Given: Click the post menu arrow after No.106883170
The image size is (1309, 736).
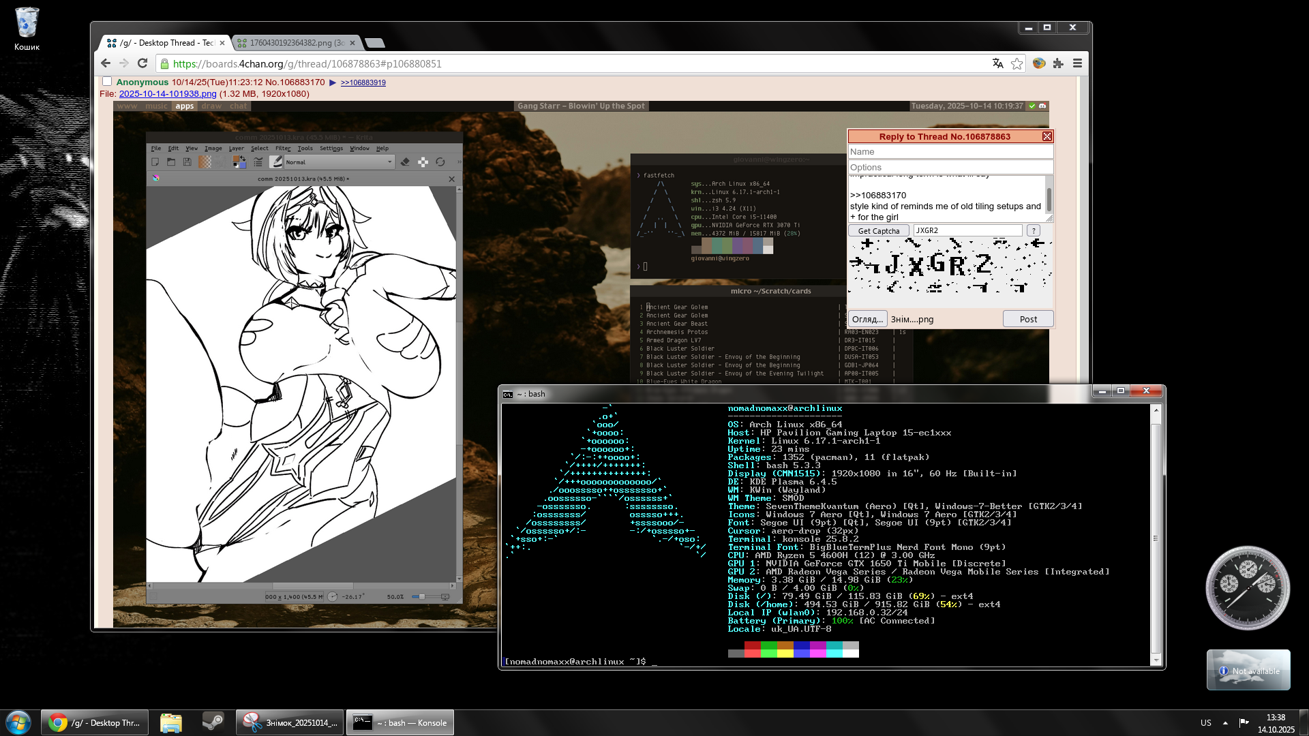Looking at the screenshot, I should coord(333,82).
